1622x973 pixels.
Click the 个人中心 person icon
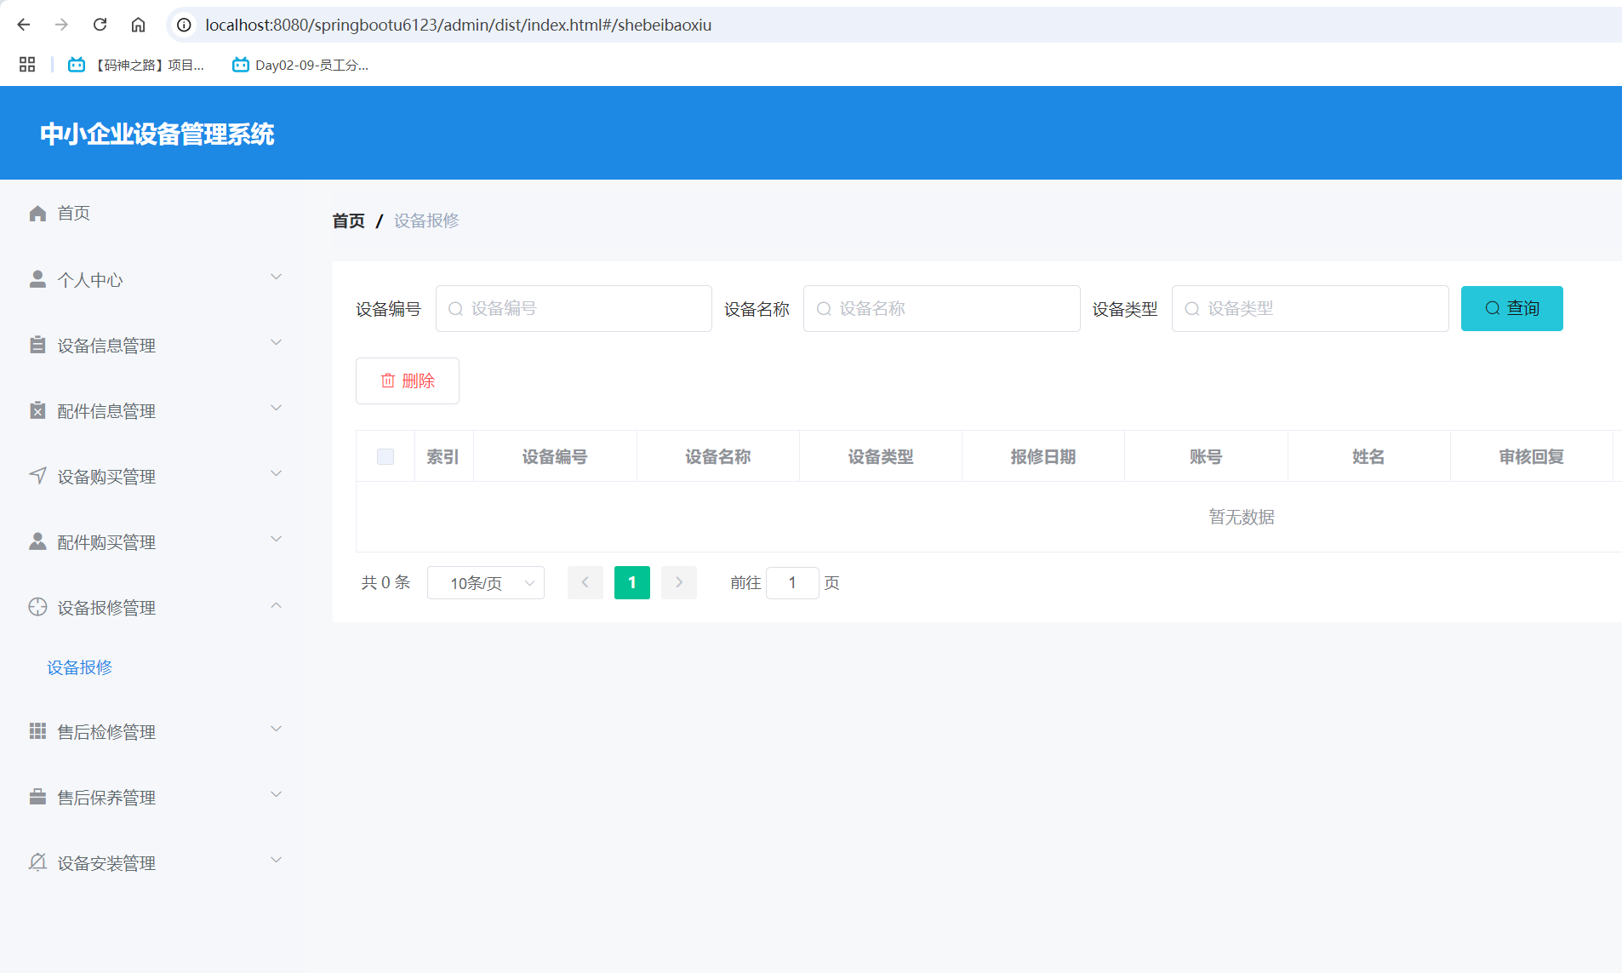point(37,278)
